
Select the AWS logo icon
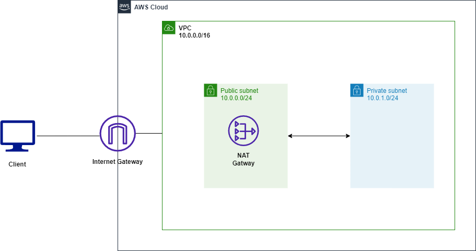[x=124, y=7]
